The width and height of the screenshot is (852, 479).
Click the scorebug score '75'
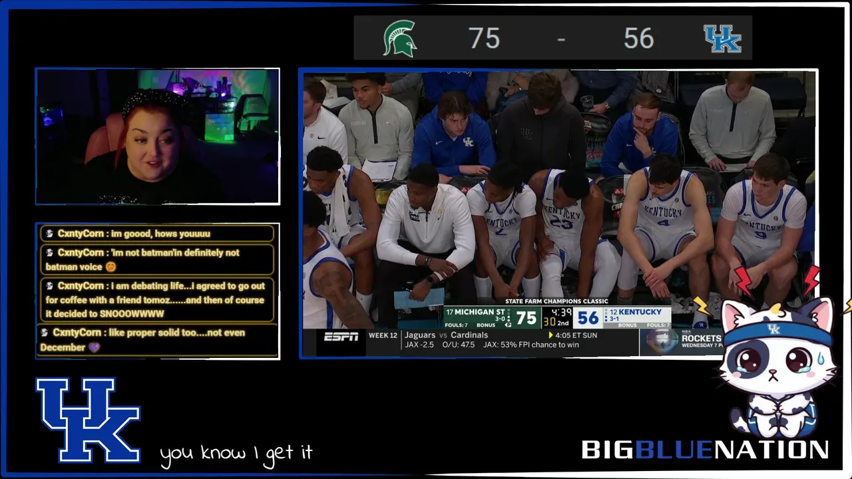[x=526, y=318]
